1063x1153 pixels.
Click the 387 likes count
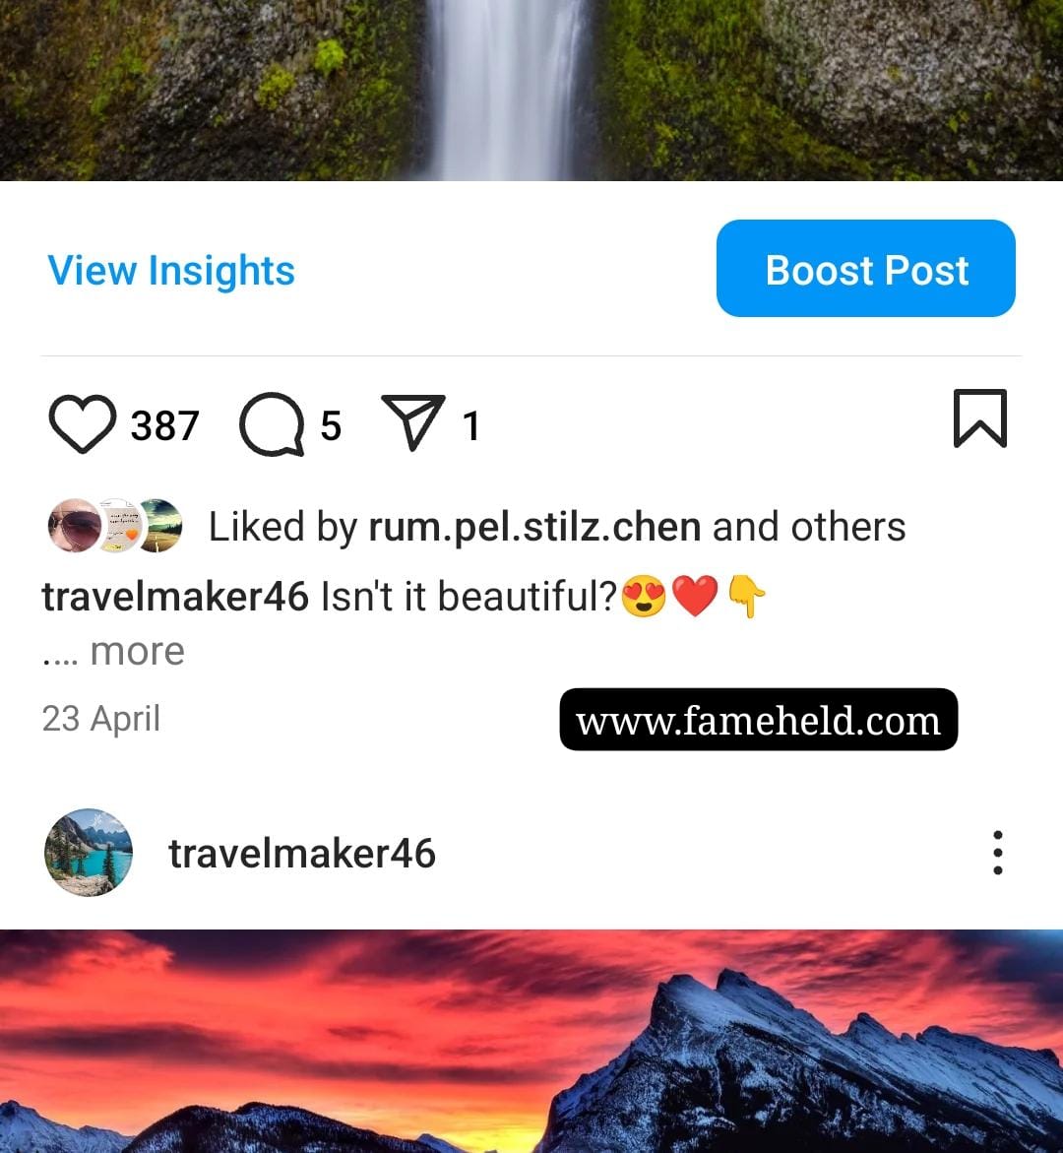164,425
